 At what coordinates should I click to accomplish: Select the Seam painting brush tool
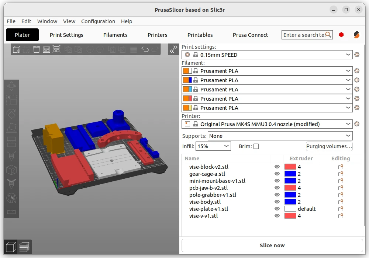click(x=11, y=184)
